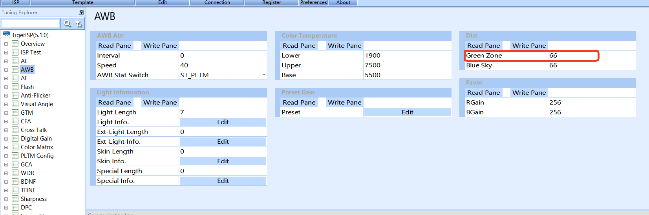Click Write Pane in Light Information section
This screenshot has width=649, height=215.
tap(160, 102)
